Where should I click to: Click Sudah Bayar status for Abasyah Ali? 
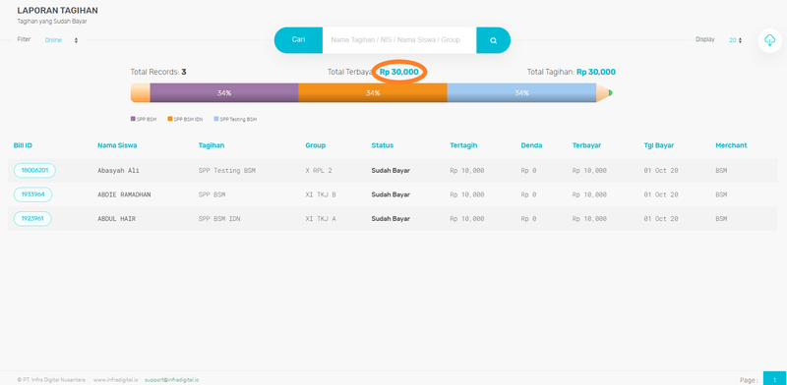point(391,171)
